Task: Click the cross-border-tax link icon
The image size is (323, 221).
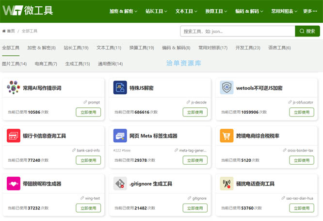Action: [x=285, y=150]
